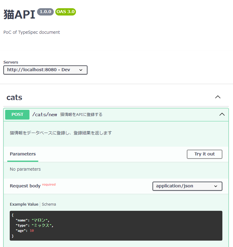Click the cats section heading
Image resolution: width=233 pixels, height=247 pixels.
coord(14,97)
